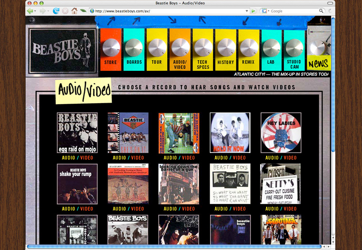The height and width of the screenshot is (250, 362).
Task: Open the TOUR knob navigation item
Action: tap(157, 49)
